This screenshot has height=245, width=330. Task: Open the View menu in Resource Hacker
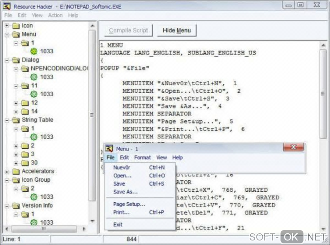37,15
